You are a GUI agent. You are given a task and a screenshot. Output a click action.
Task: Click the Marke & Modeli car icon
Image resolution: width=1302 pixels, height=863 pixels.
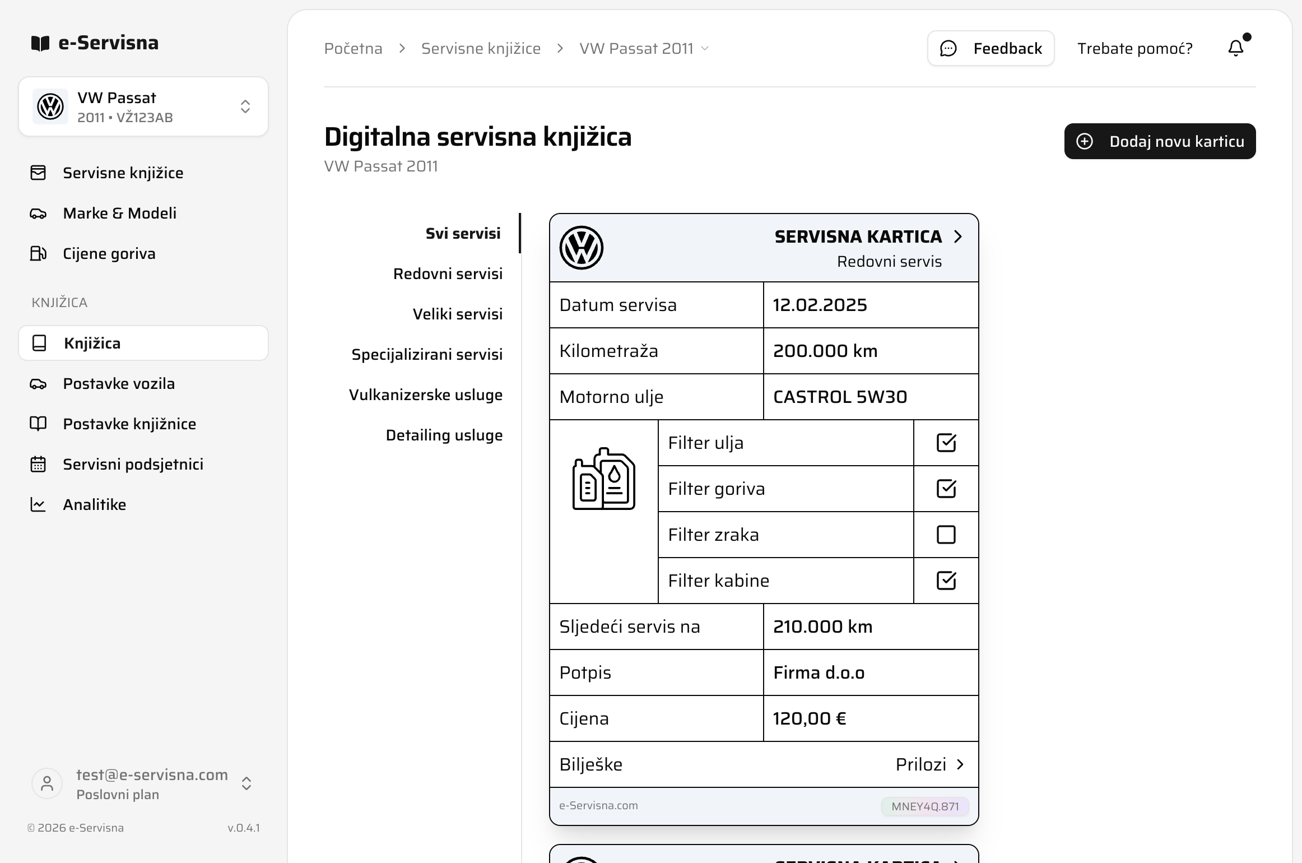[38, 213]
